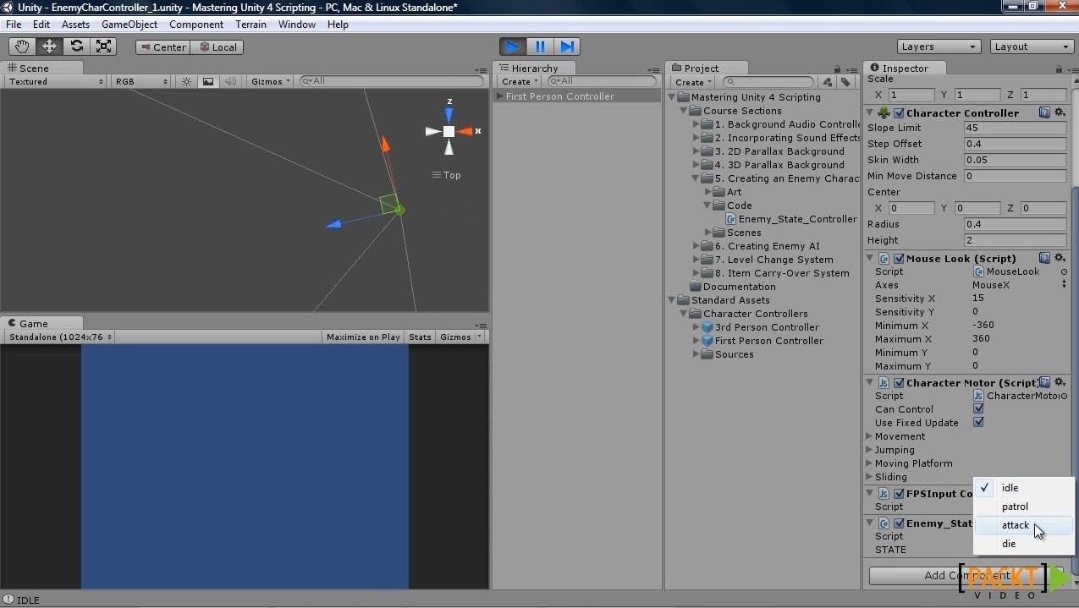Toggle pivot Center button
This screenshot has width=1079, height=608.
162,47
